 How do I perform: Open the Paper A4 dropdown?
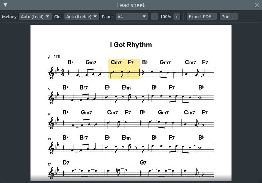click(x=132, y=16)
